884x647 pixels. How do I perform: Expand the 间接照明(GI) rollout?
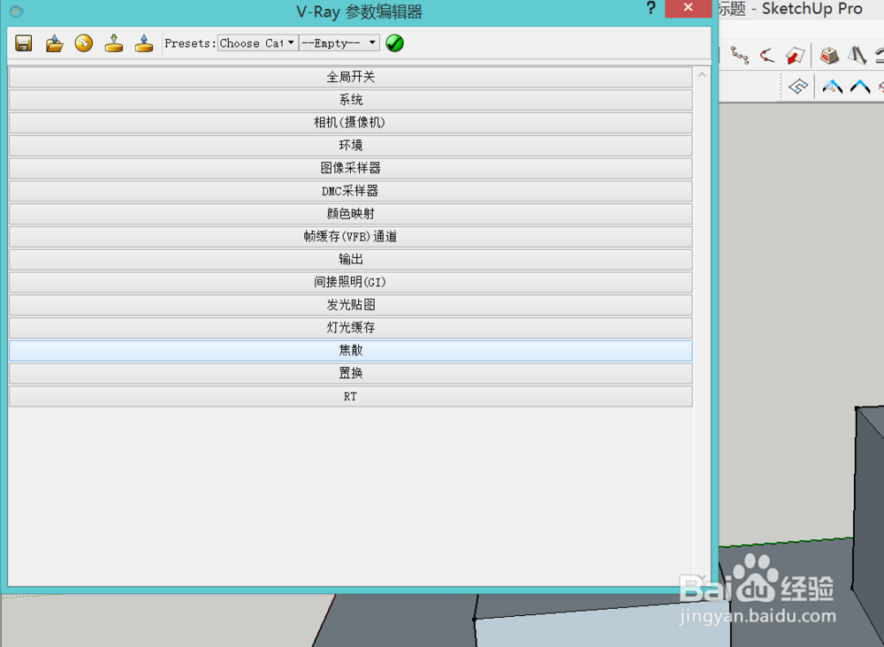click(x=351, y=282)
